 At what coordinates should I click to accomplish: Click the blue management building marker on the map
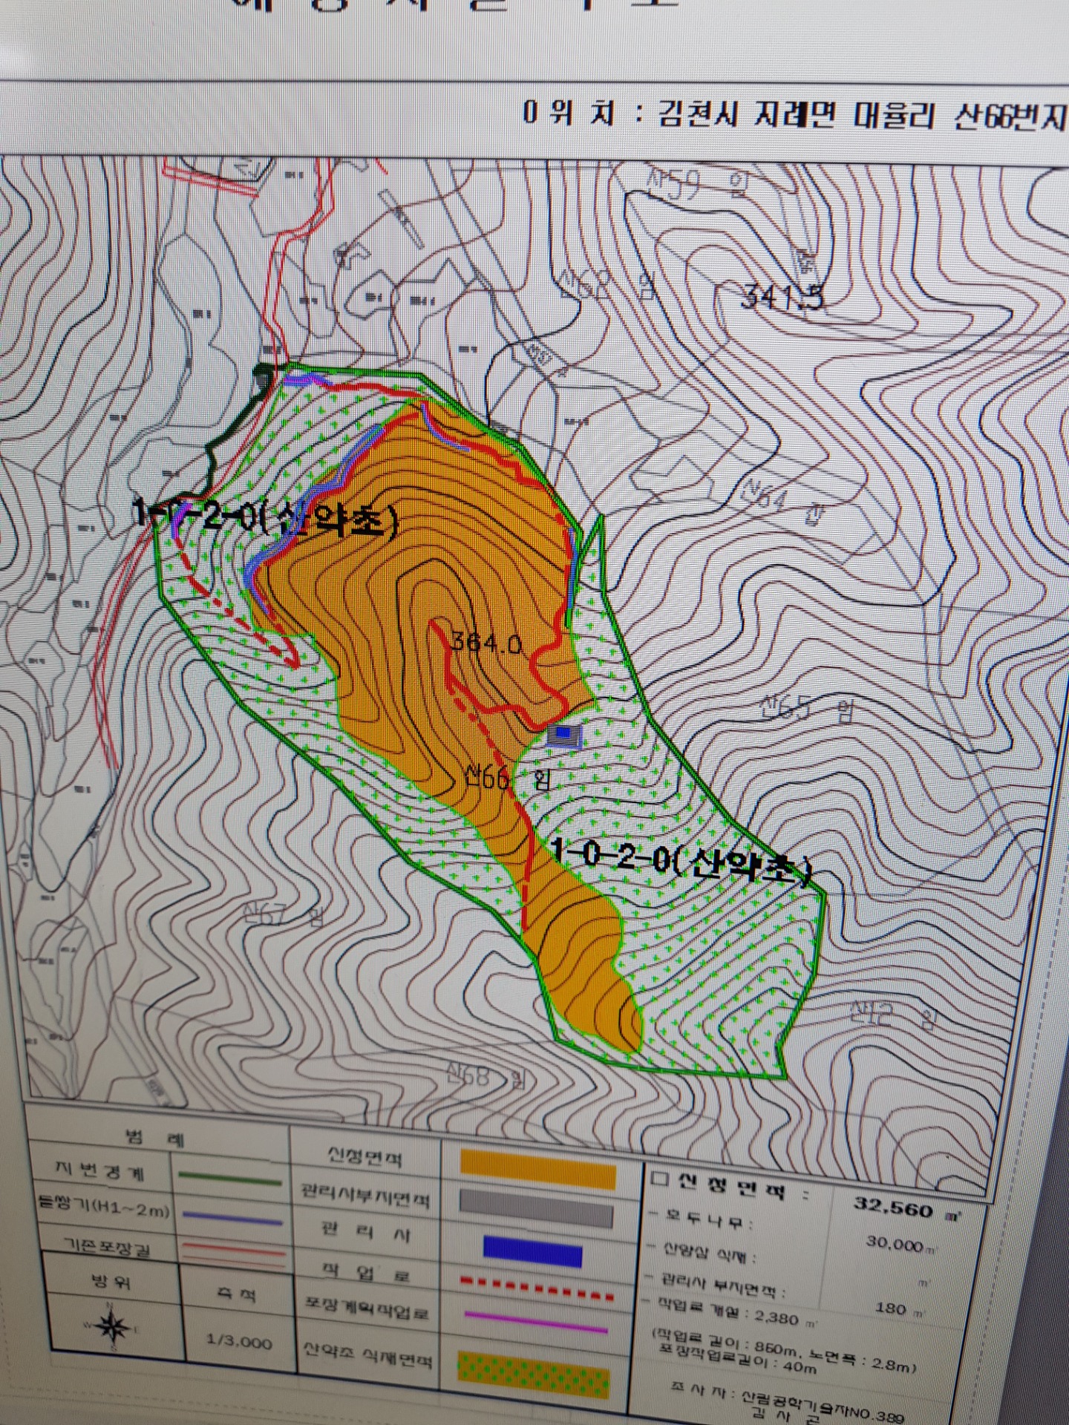566,736
